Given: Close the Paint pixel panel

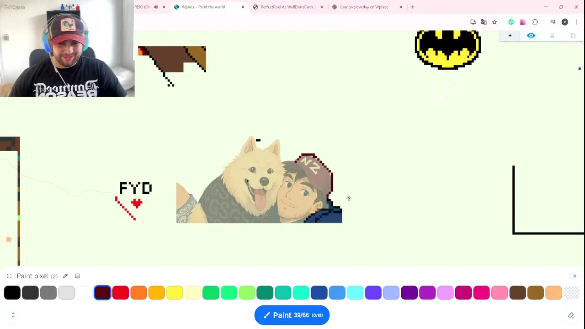Looking at the screenshot, I should click(574, 276).
